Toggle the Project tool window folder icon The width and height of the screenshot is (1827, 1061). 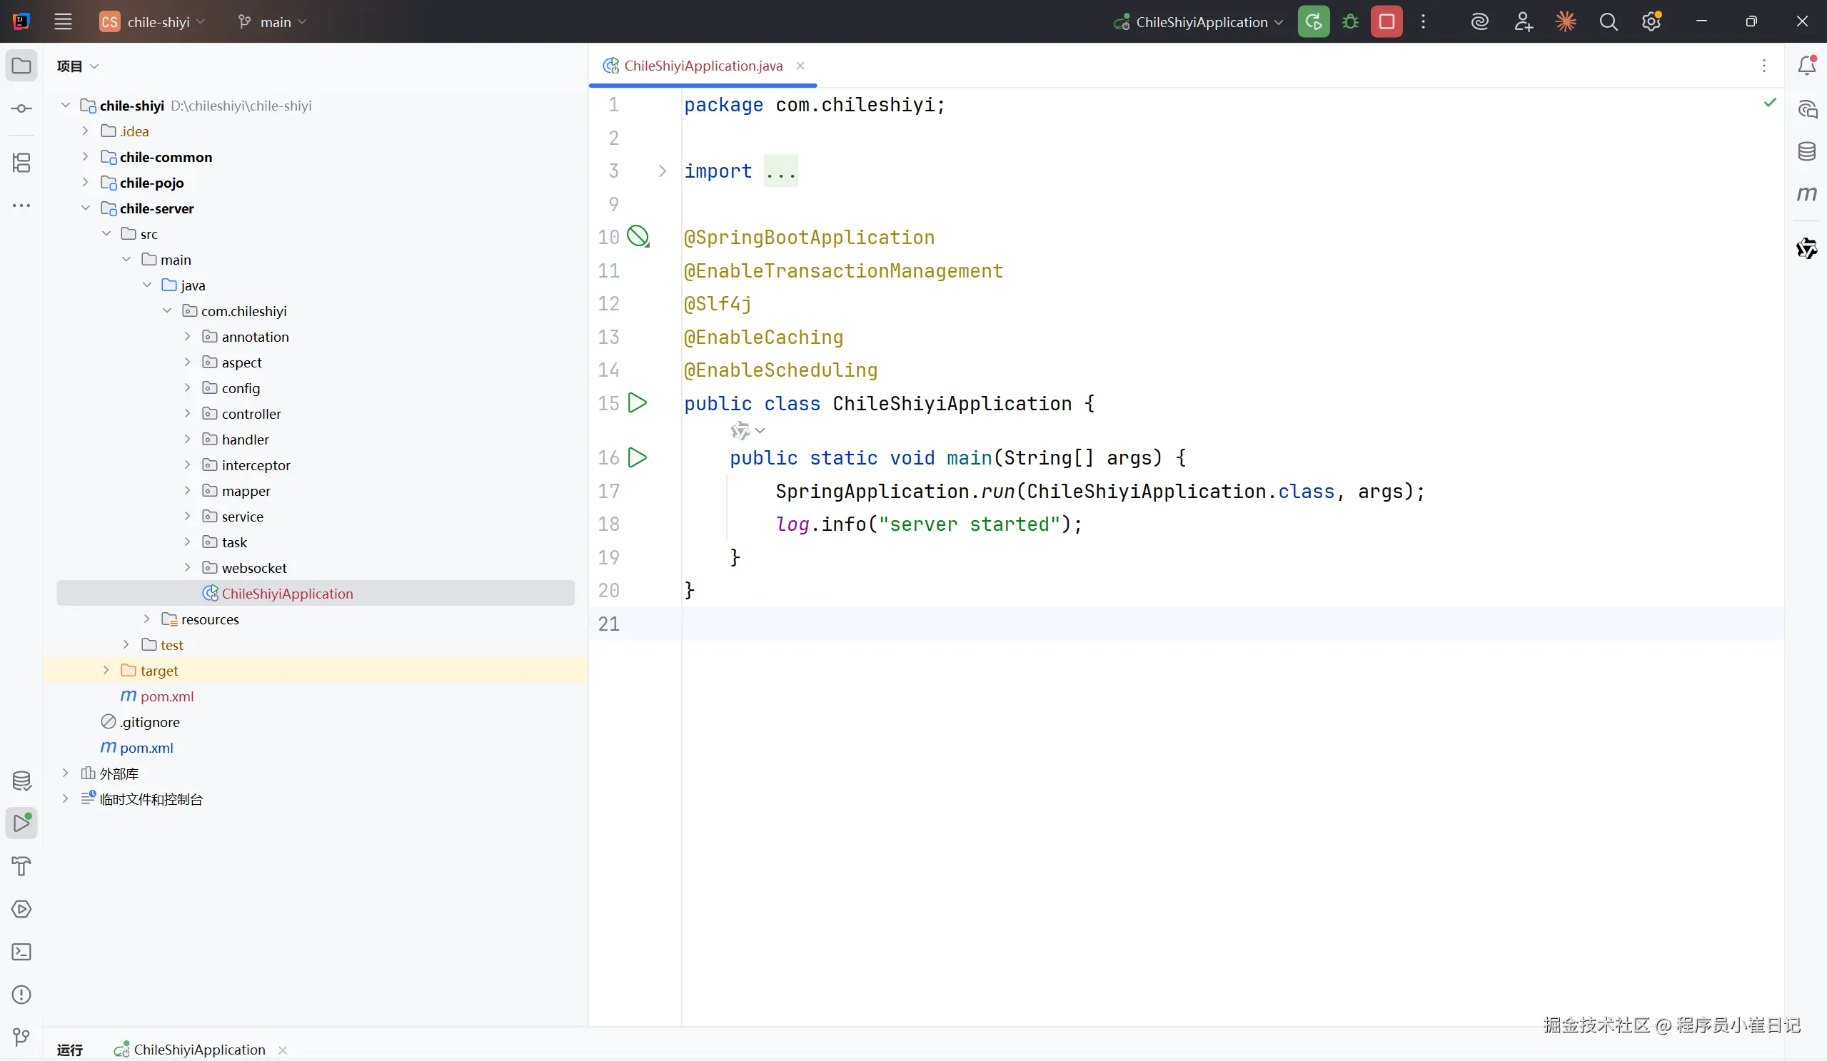tap(21, 66)
